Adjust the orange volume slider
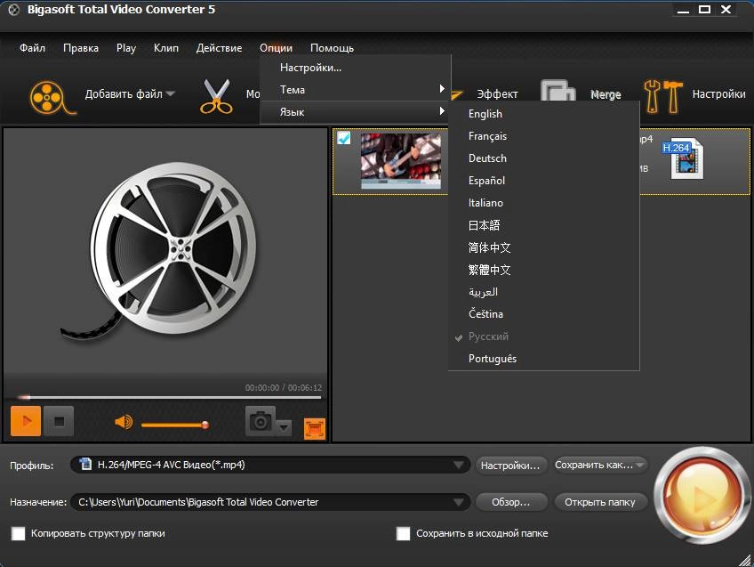Viewport: 754px width, 567px height. coord(175,425)
